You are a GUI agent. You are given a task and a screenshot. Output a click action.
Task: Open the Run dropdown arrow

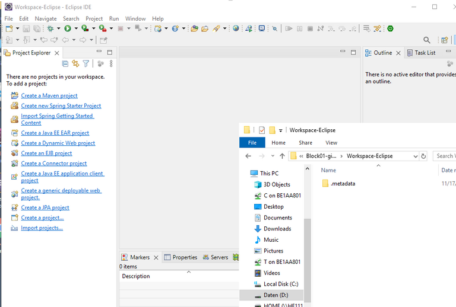click(x=76, y=28)
